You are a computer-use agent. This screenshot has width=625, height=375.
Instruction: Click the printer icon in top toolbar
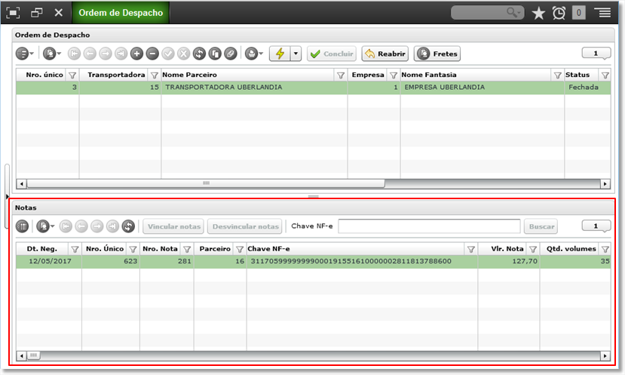tap(253, 54)
